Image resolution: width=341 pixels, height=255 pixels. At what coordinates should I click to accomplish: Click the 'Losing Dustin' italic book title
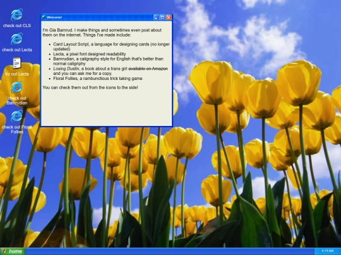tap(66, 69)
